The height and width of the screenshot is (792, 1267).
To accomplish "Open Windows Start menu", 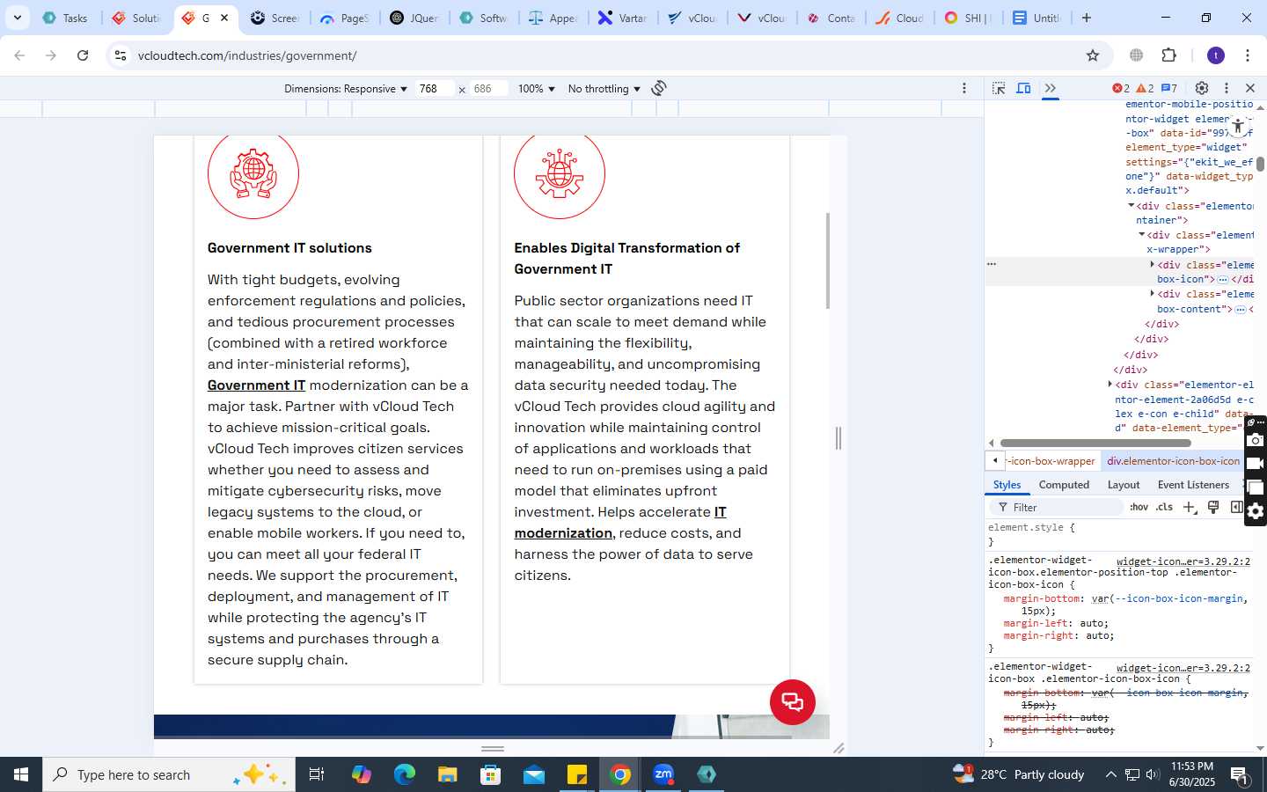I will pos(21,774).
